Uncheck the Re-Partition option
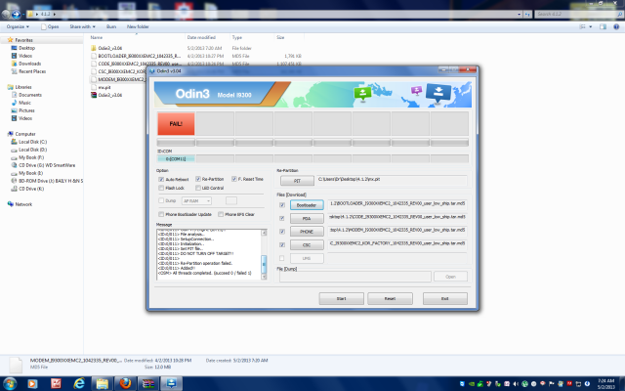 [197, 180]
